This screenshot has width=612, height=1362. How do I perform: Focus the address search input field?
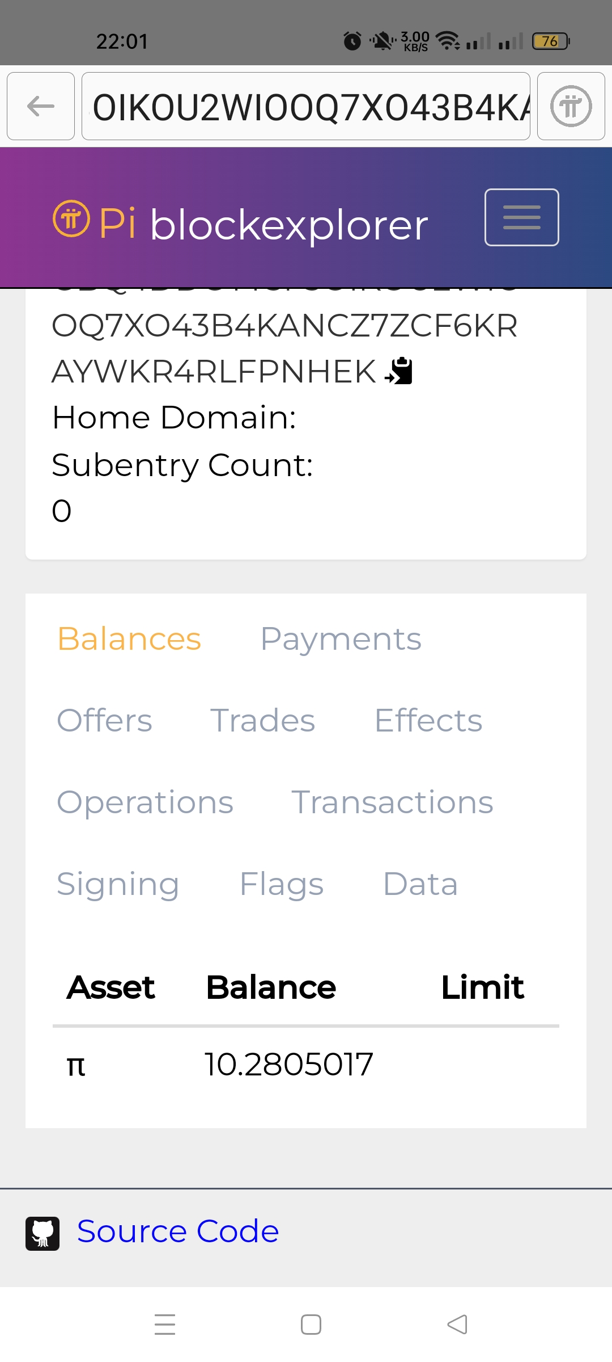[x=306, y=106]
